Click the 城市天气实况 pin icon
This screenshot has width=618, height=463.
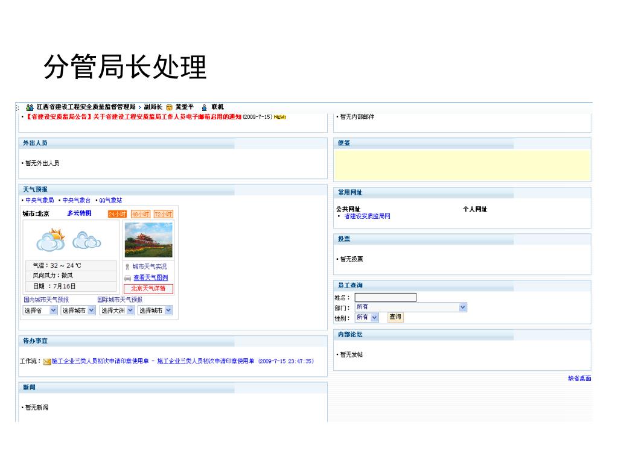pyautogui.click(x=127, y=267)
